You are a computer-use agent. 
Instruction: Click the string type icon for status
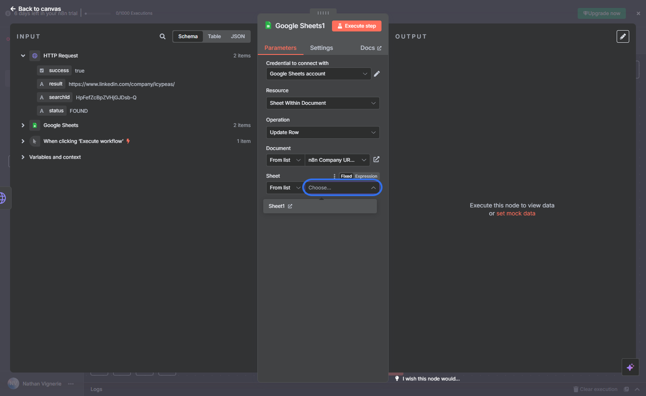coord(42,111)
